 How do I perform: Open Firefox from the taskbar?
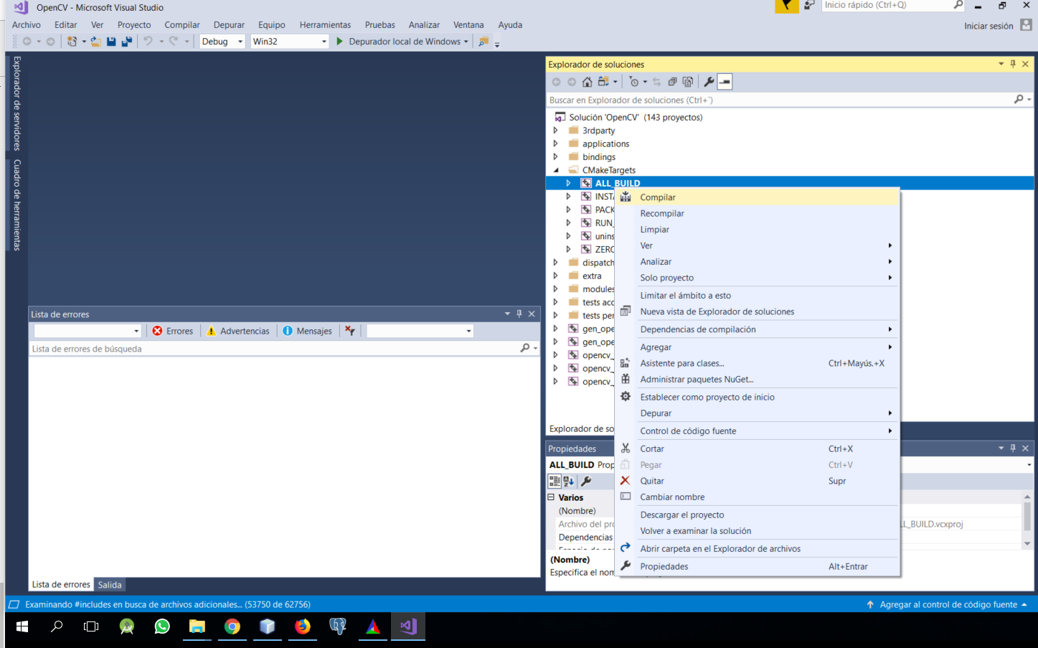[303, 626]
